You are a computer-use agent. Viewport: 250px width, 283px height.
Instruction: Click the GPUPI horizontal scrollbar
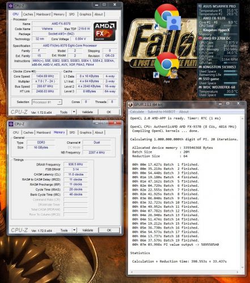[x=185, y=272]
